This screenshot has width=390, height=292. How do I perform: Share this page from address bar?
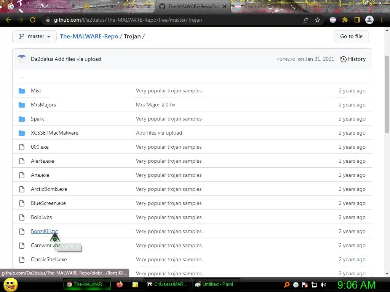pos(305,20)
